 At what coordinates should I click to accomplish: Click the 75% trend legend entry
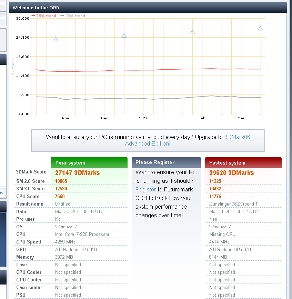point(44,16)
